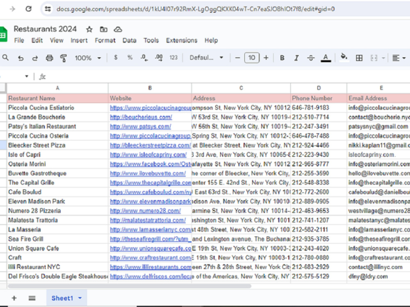Click the horizontal scrollbar
Viewport: 410px width, 307px height.
[130, 286]
